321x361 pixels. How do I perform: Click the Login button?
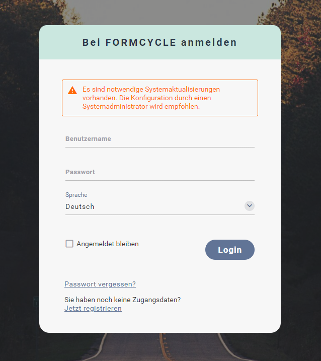229,250
